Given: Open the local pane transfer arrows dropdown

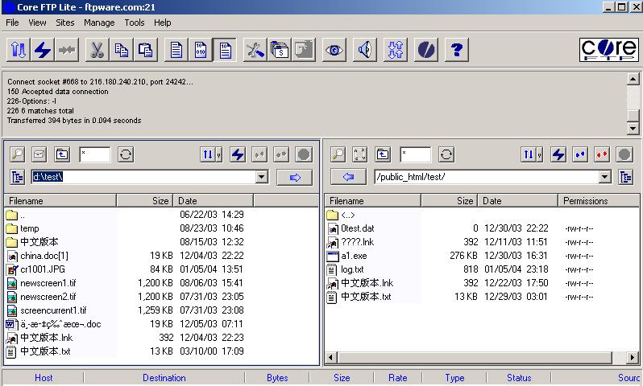Looking at the screenshot, I should pos(212,154).
